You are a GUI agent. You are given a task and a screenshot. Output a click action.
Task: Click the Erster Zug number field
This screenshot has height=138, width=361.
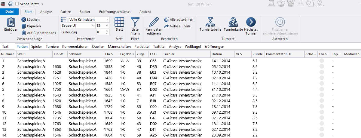point(100,32)
